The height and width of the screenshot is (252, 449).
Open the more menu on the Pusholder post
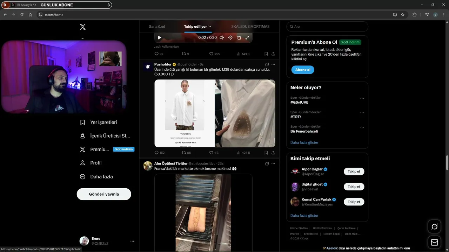click(273, 65)
